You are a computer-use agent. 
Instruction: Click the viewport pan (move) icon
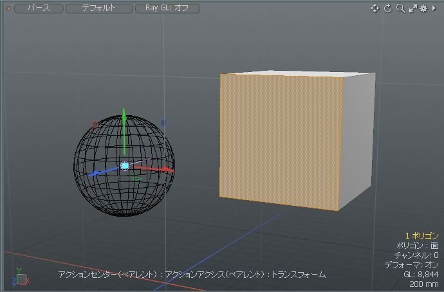375,8
